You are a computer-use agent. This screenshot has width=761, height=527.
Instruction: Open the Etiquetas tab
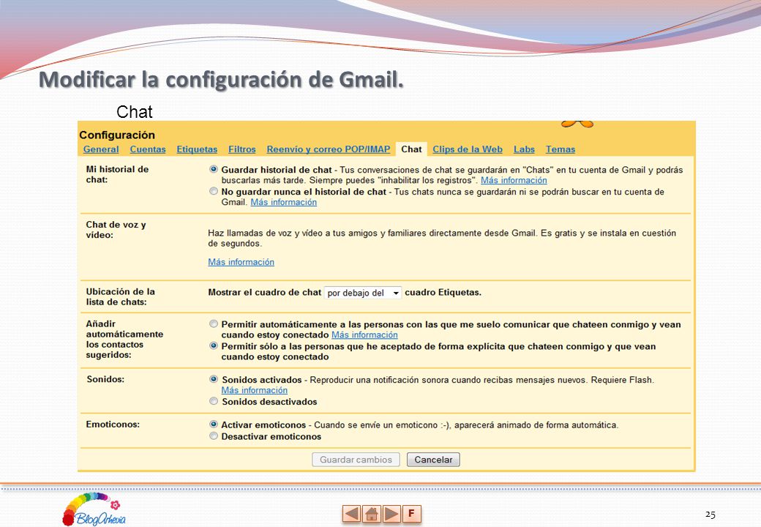click(x=197, y=149)
